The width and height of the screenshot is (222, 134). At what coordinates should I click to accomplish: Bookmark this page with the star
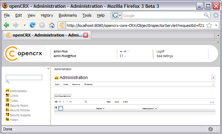click(209, 26)
